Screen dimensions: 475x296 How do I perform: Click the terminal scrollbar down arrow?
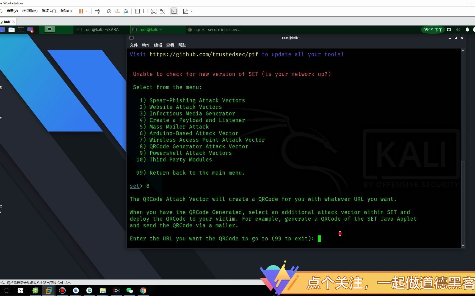(463, 246)
